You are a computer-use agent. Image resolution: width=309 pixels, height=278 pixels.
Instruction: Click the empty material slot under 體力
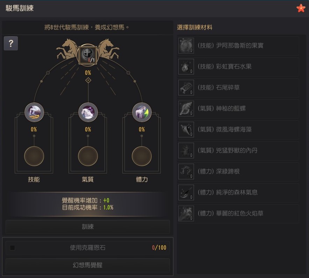click(142, 156)
